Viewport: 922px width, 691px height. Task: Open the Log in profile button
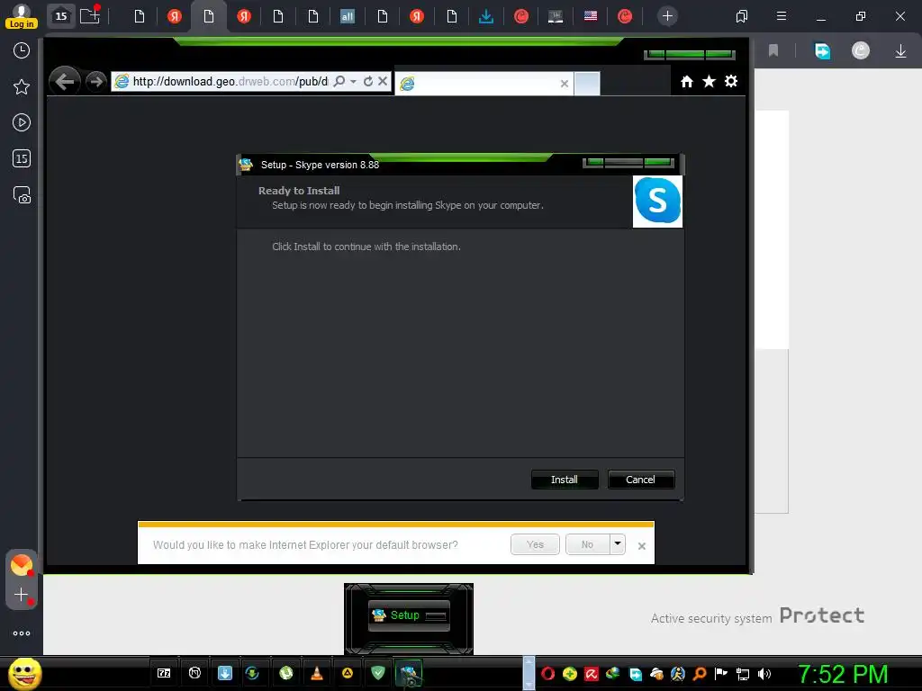coord(22,16)
